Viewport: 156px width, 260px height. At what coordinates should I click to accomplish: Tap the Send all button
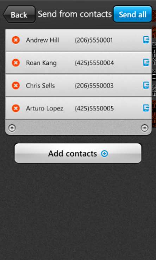(132, 14)
